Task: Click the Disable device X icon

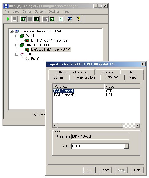Action: [x=52, y=19]
